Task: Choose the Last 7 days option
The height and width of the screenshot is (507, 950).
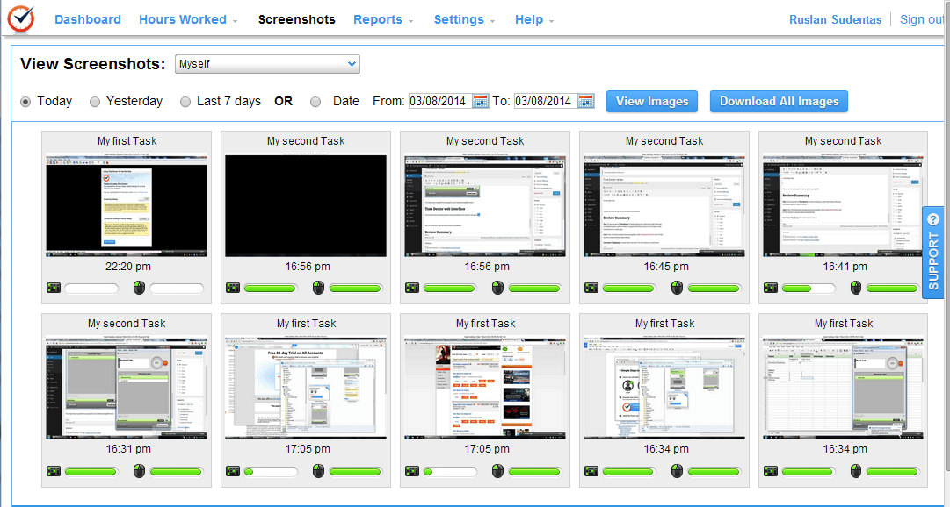Action: point(185,101)
